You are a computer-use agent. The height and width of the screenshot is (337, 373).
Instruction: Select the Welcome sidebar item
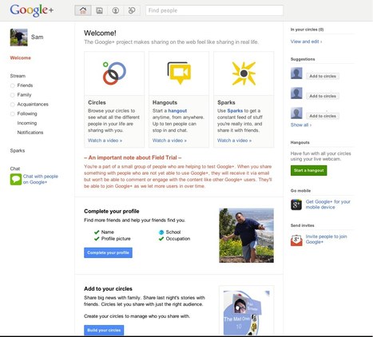[x=21, y=57]
